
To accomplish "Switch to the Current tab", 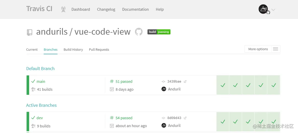I will [32, 49].
